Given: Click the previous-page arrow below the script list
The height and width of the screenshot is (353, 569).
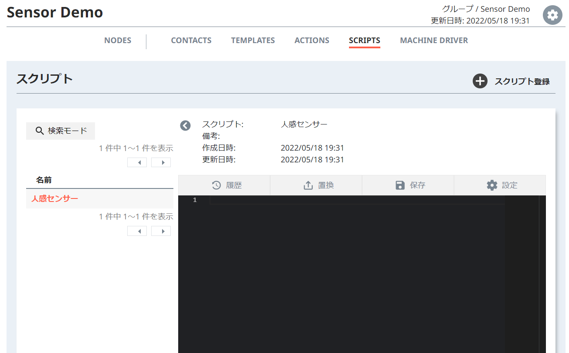Looking at the screenshot, I should coord(137,231).
